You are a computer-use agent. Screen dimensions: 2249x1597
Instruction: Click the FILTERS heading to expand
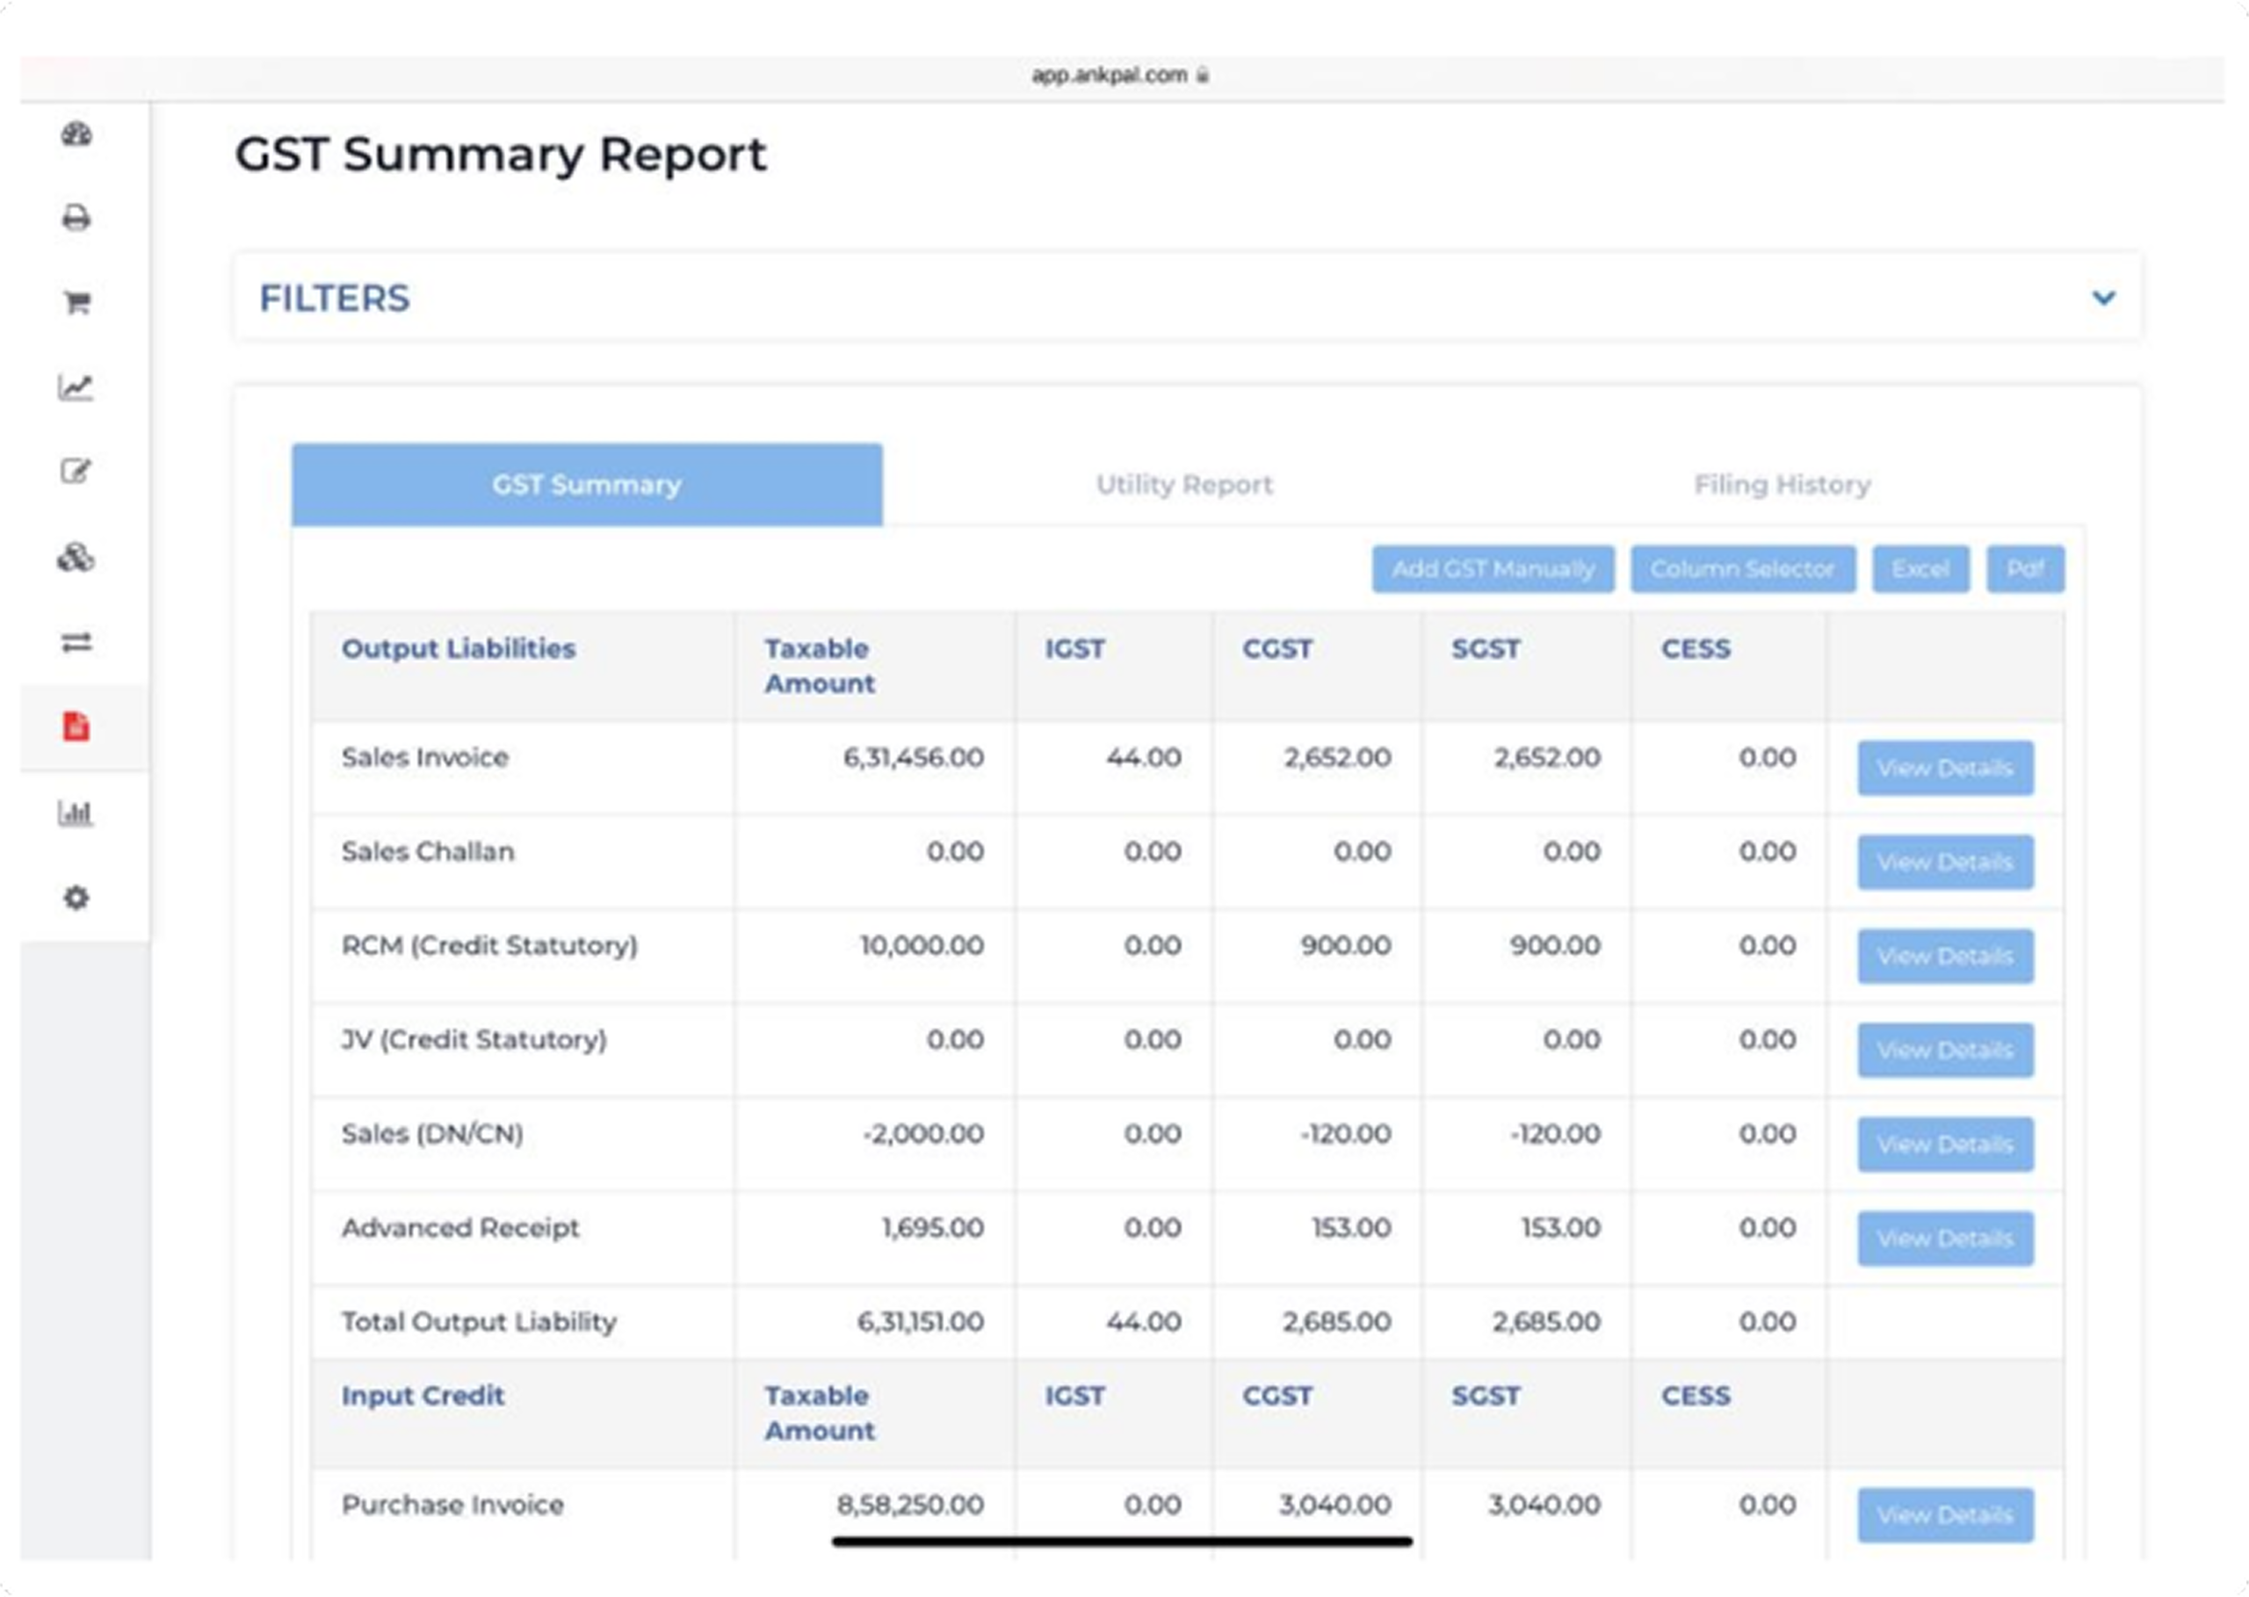point(335,298)
